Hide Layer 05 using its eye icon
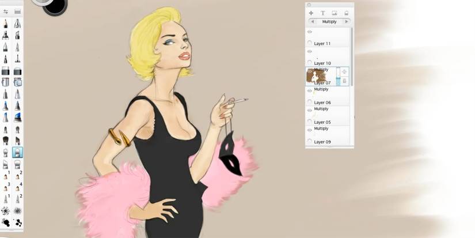The height and width of the screenshot is (238, 475). pos(310,111)
